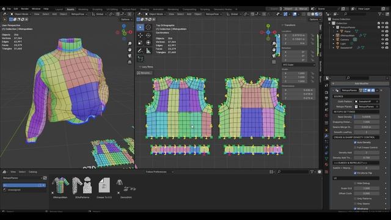Image resolution: width=391 pixels, height=220 pixels.
Task: Select the Select Box tool in Top Orthographic viewport
Action: 141,27
